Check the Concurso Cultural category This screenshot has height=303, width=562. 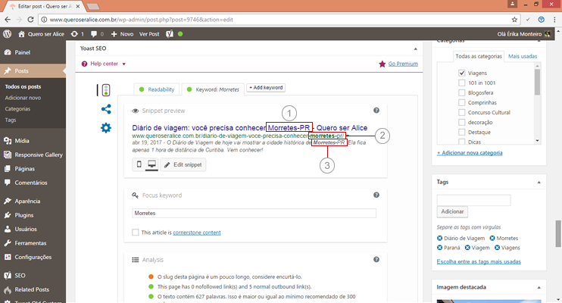[462, 112]
